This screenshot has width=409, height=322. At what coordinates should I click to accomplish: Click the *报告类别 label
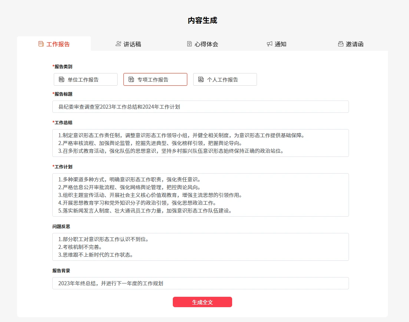[62, 66]
